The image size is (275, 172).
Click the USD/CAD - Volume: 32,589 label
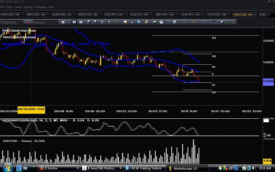click(24, 141)
